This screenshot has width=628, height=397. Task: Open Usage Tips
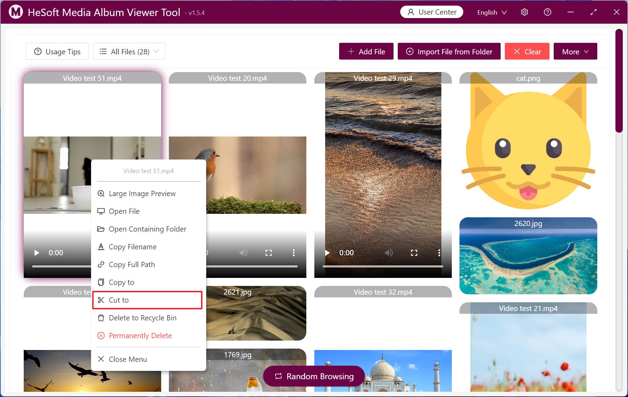point(57,52)
